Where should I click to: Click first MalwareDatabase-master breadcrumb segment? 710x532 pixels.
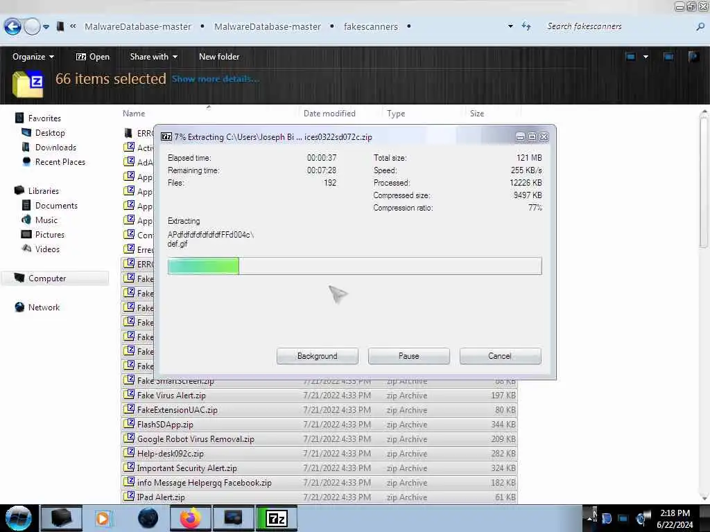click(138, 27)
